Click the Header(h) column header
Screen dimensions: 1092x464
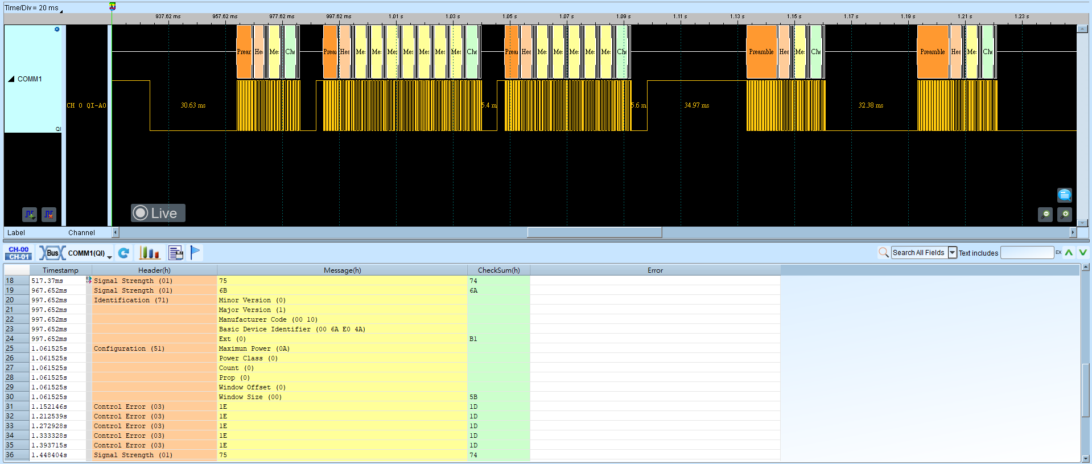tap(154, 270)
